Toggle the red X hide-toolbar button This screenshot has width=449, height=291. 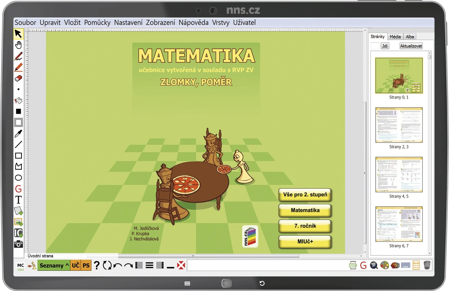pyautogui.click(x=181, y=265)
